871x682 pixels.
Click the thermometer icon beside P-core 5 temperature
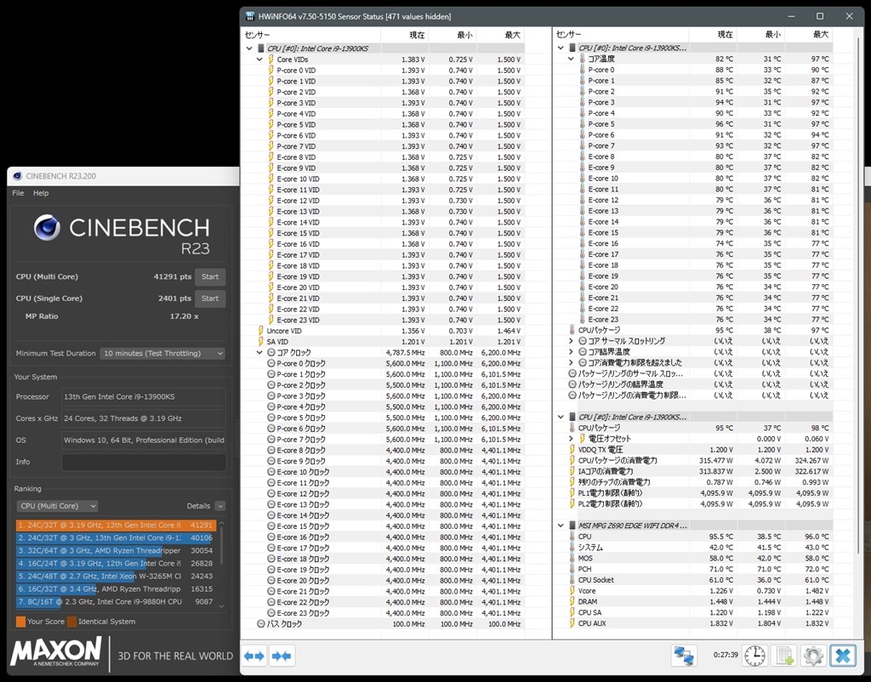[582, 124]
